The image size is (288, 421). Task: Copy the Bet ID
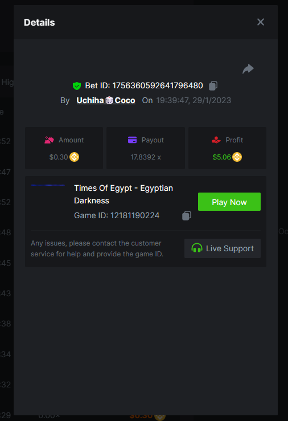(x=213, y=85)
